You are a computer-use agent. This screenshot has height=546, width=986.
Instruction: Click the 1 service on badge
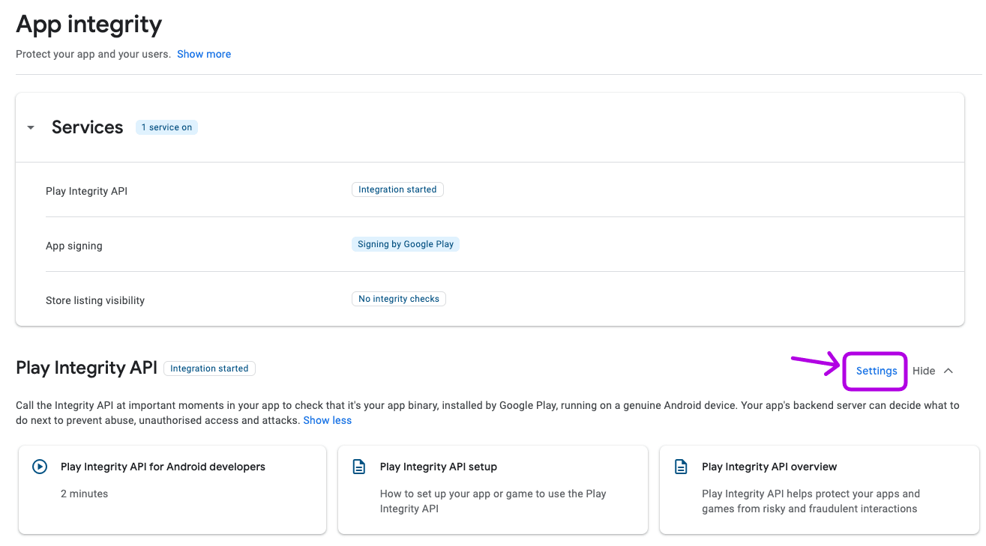166,127
